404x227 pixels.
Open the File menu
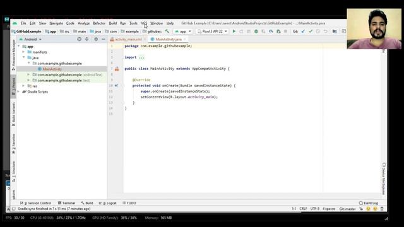point(23,23)
